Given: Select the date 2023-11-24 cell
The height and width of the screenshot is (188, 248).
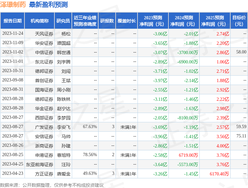Looking at the screenshot, I should pos(13,33).
